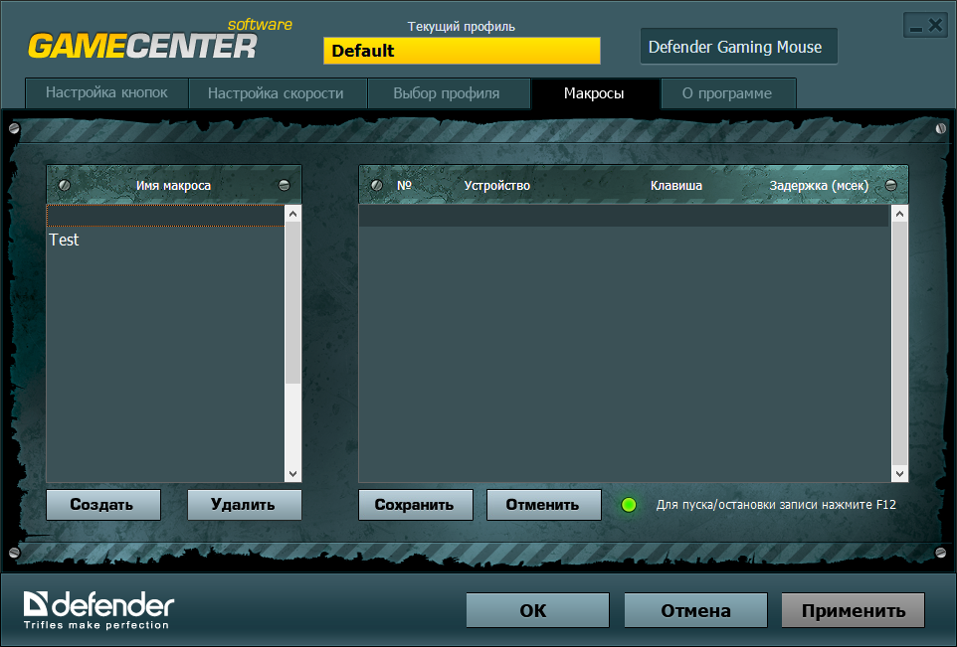
Task: Click the Отмена button
Action: (695, 610)
